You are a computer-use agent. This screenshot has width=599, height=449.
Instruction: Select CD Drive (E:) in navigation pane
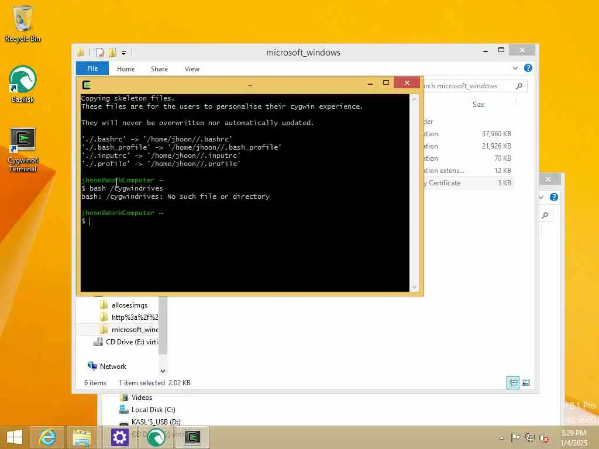pyautogui.click(x=126, y=341)
